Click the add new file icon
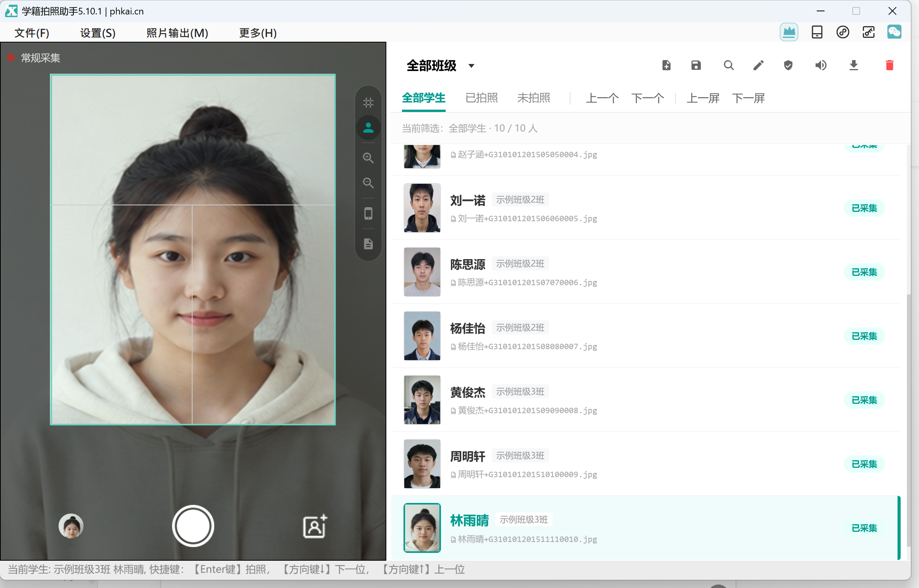Viewport: 919px width, 588px height. pos(667,65)
